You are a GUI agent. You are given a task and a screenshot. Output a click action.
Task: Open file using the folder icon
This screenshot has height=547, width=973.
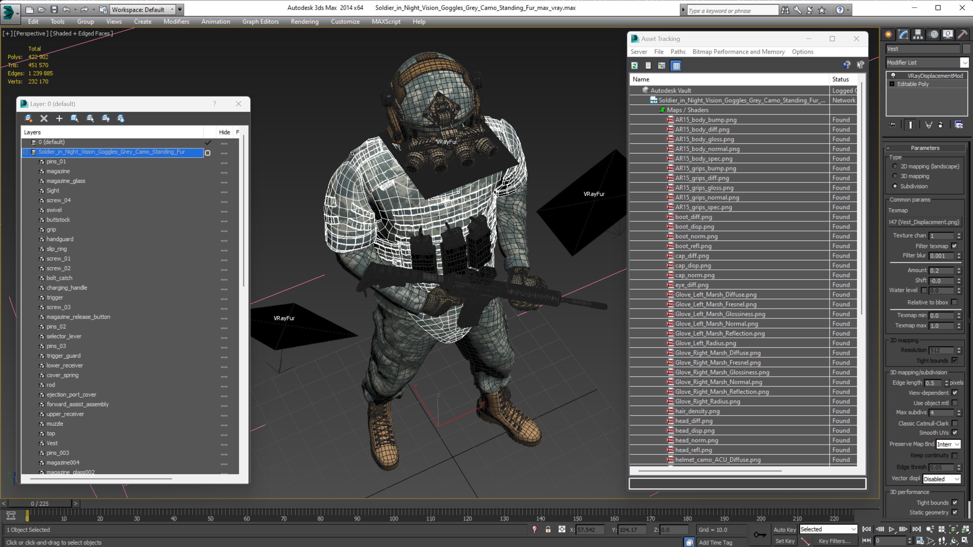click(42, 10)
